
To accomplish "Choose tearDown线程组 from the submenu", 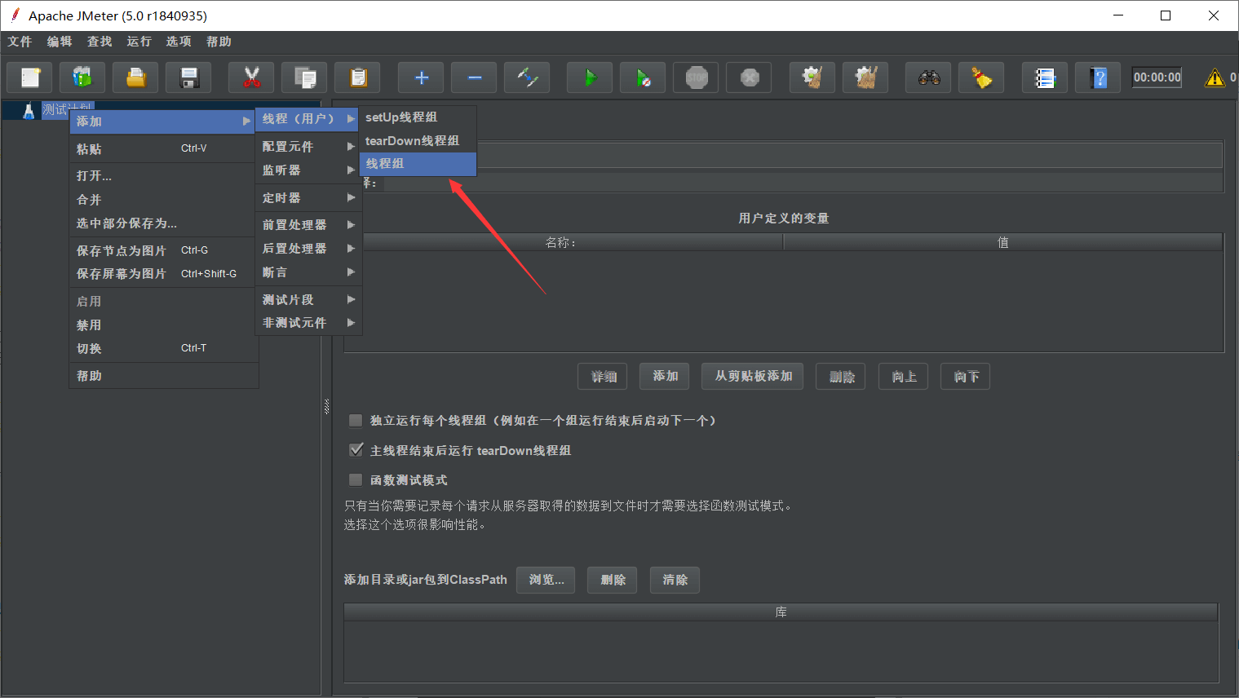I will pyautogui.click(x=418, y=141).
